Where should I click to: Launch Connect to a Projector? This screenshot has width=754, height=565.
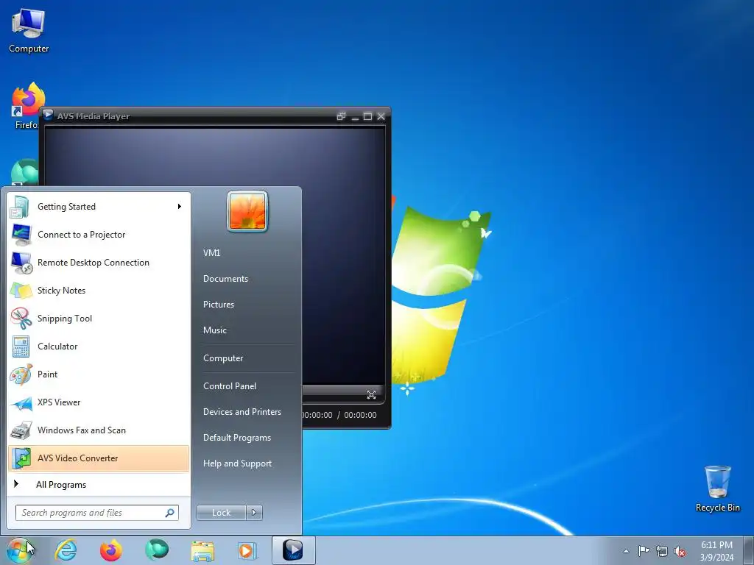point(99,235)
